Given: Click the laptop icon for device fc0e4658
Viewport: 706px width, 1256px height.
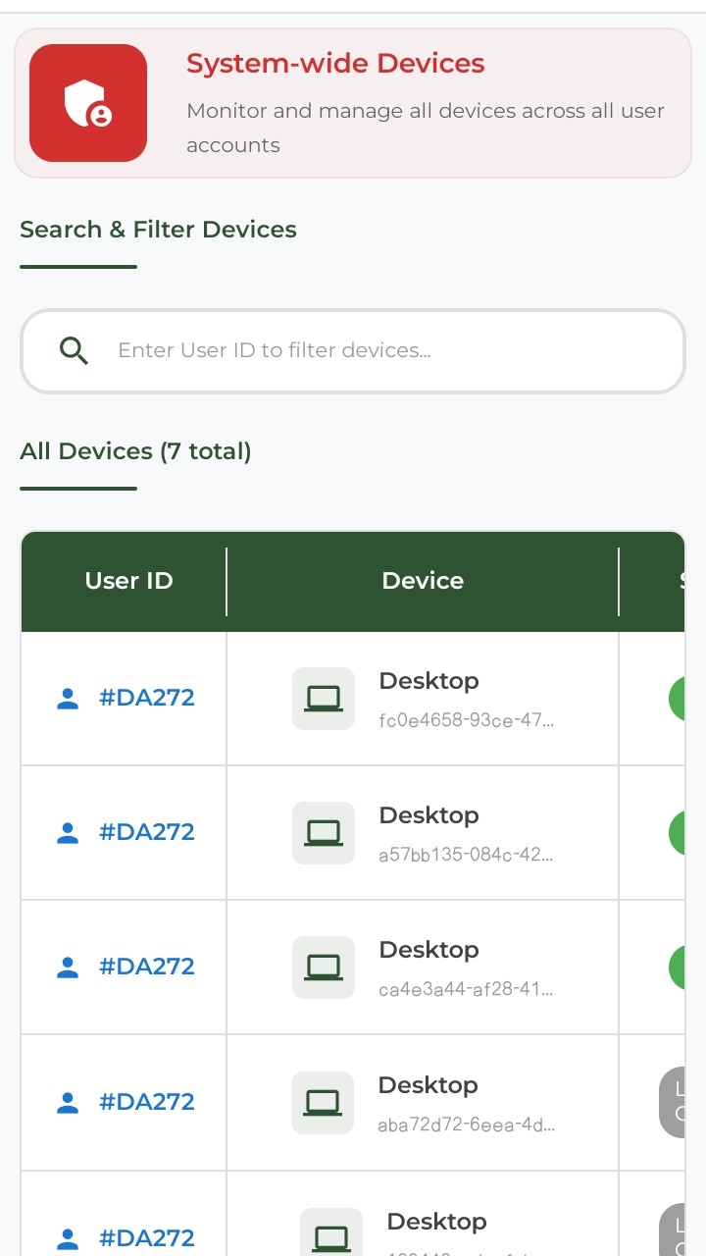Looking at the screenshot, I should 323,699.
